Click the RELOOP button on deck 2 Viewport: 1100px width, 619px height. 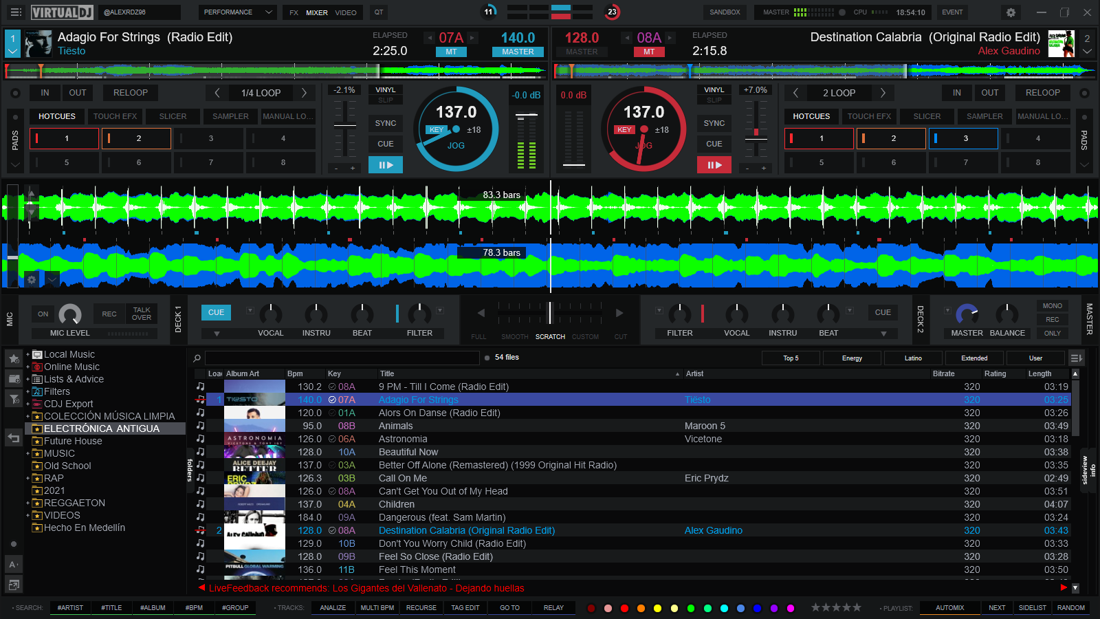1042,93
